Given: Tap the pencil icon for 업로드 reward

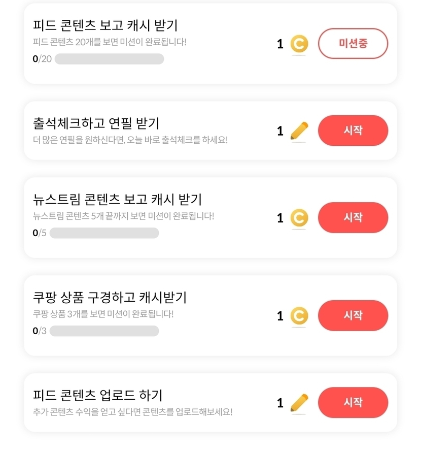Looking at the screenshot, I should pyautogui.click(x=299, y=403).
